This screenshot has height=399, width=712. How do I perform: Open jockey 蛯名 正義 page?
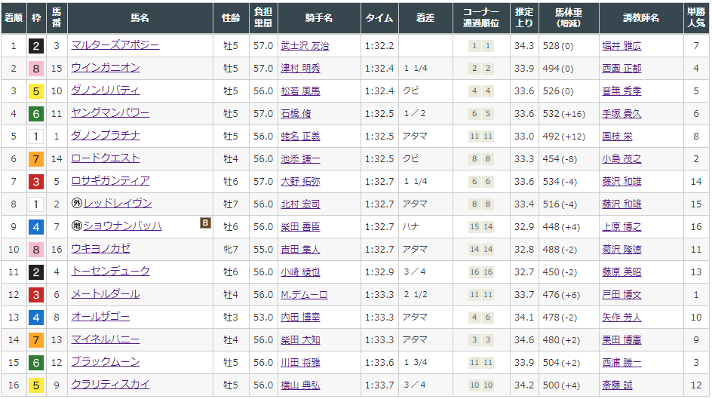[x=301, y=137]
